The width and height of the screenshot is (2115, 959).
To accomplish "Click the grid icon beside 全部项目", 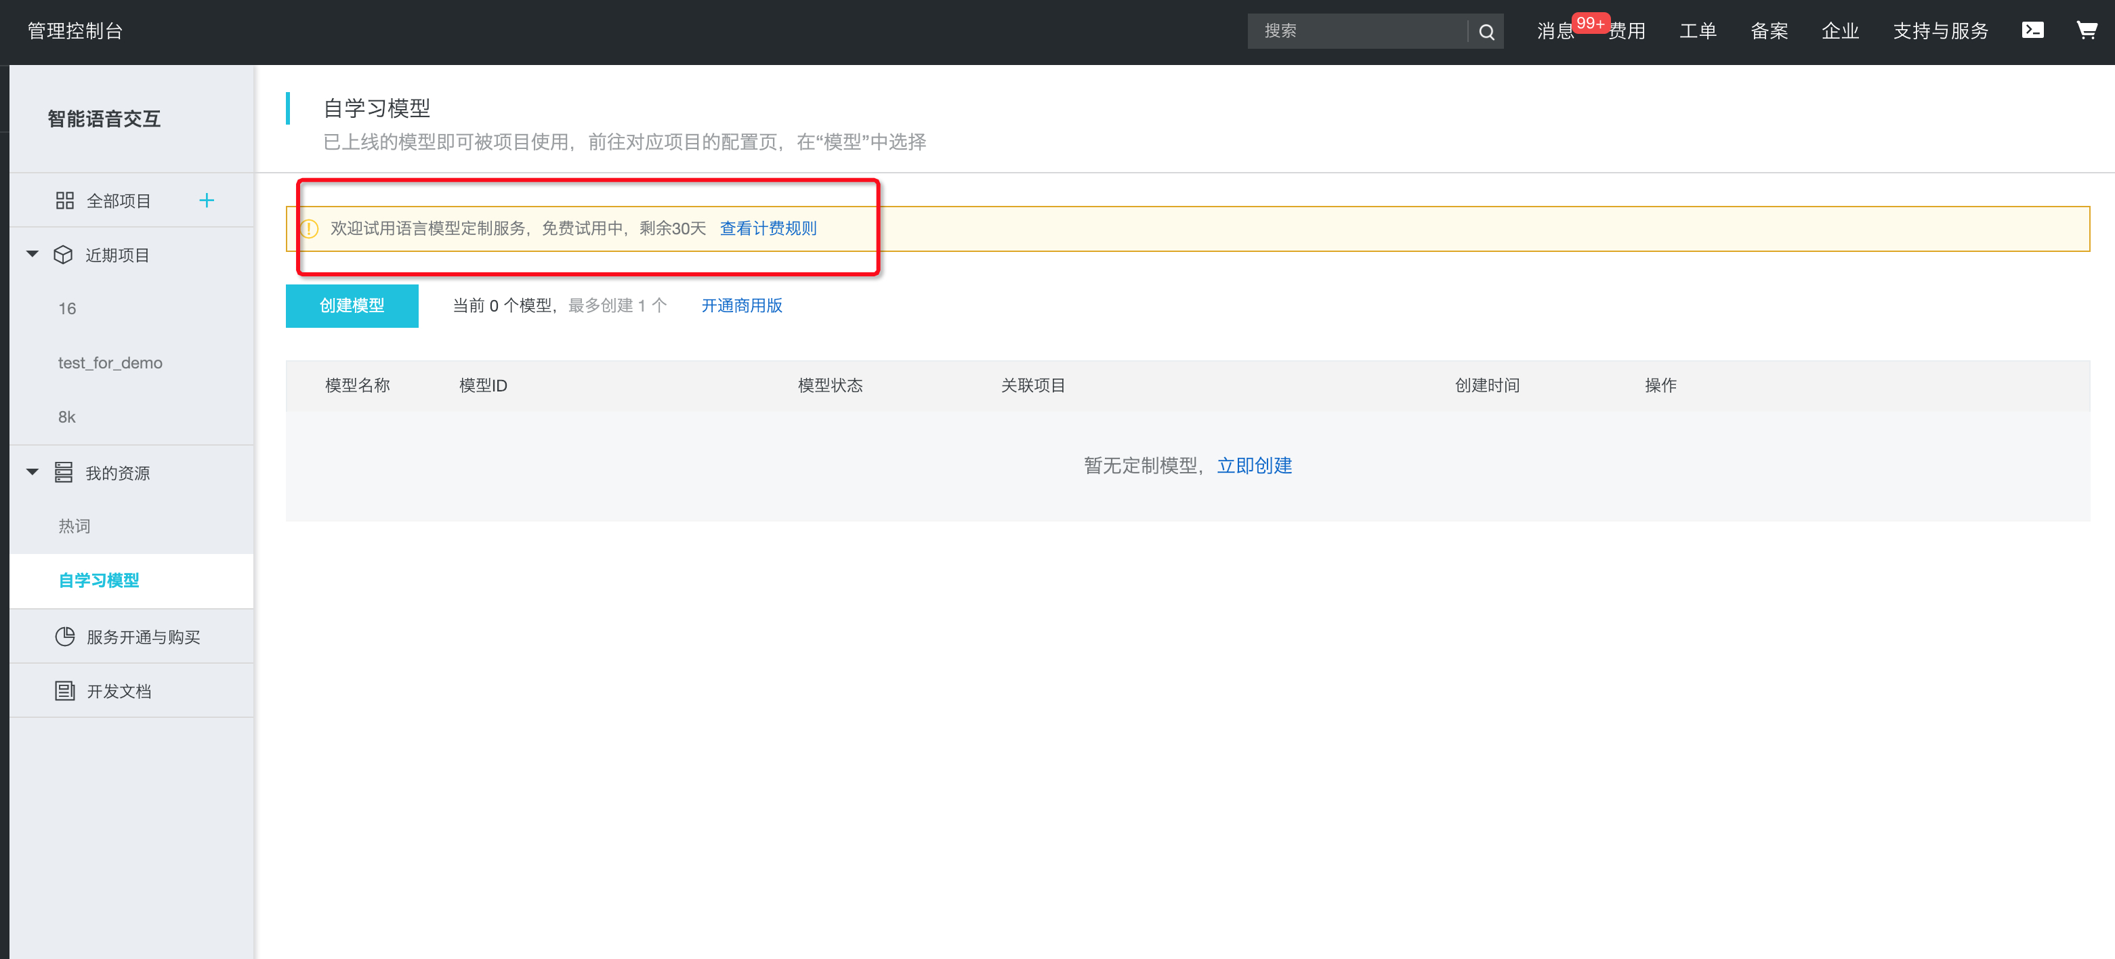I will tap(64, 200).
